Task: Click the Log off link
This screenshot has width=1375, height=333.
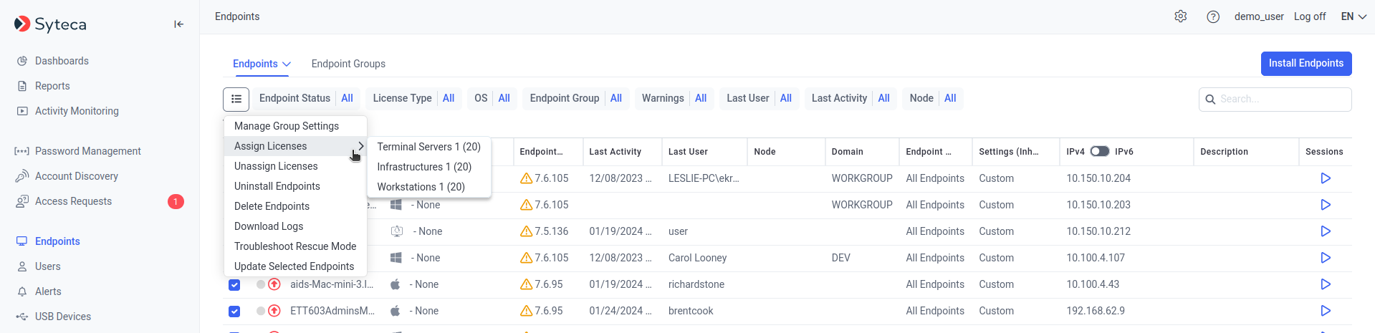Action: (1310, 16)
